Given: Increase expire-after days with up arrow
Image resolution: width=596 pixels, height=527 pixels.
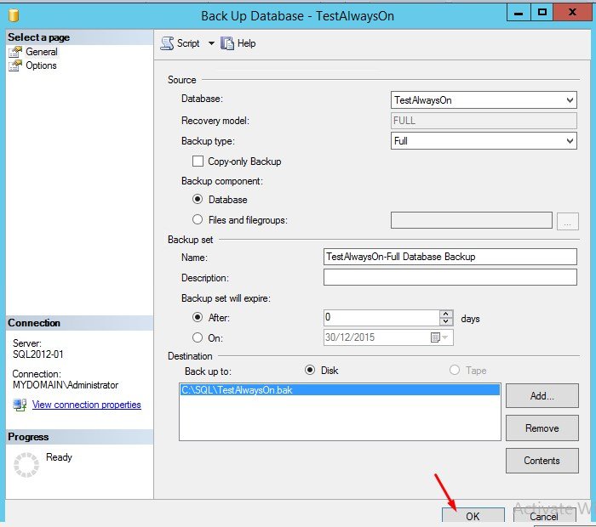Looking at the screenshot, I should pos(446,314).
